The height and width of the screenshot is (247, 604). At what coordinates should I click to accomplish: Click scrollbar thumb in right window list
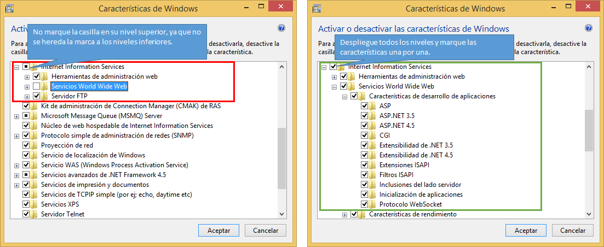589,130
